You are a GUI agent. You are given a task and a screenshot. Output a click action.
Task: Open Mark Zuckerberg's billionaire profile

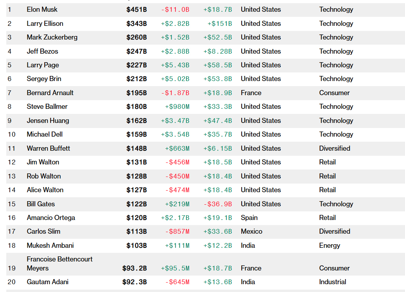tap(52, 37)
